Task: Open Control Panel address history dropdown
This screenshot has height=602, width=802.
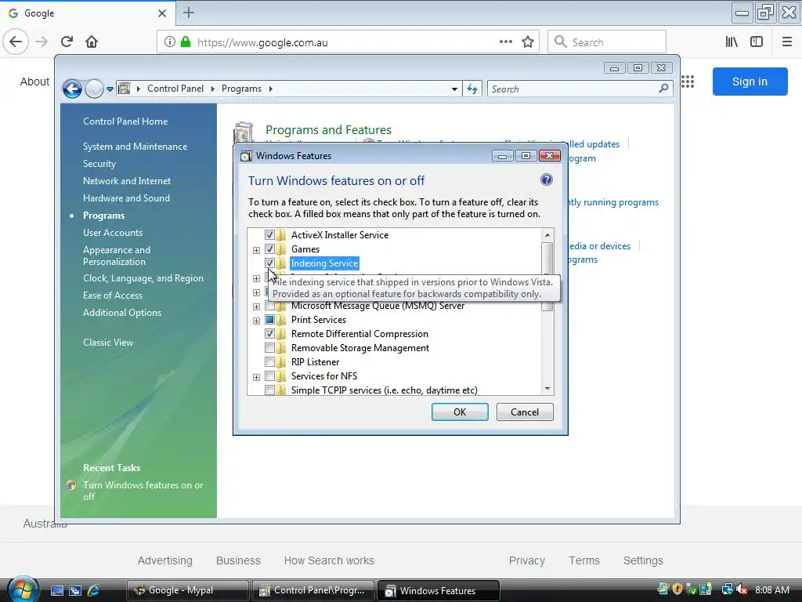Action: pyautogui.click(x=454, y=89)
